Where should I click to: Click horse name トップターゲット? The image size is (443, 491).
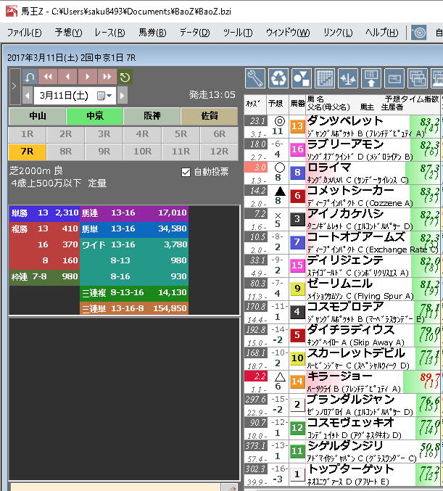(350, 469)
